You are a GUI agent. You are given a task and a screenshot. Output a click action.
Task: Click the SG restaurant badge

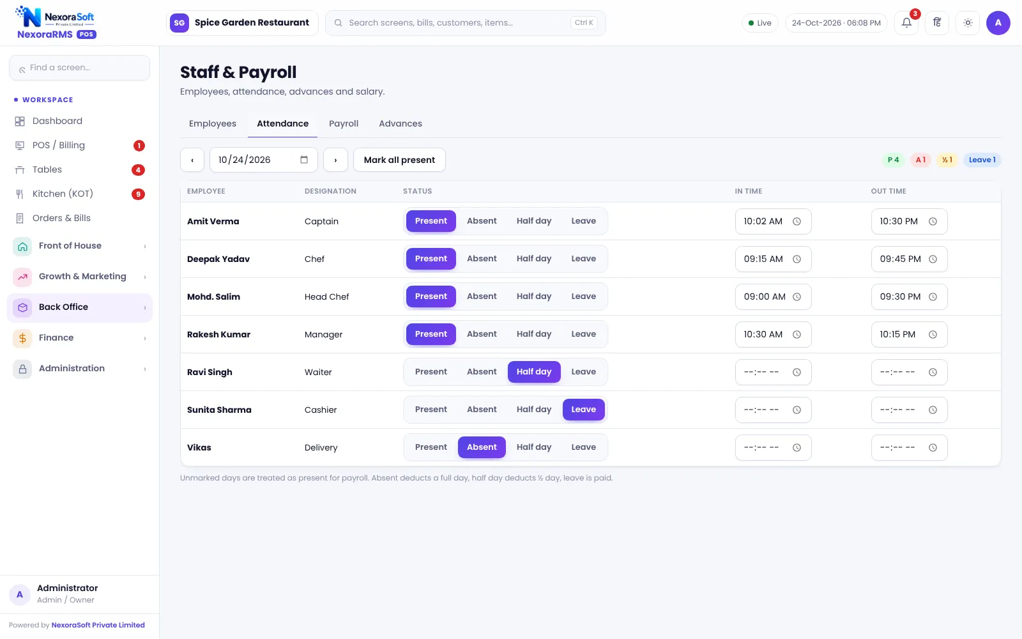coord(179,23)
